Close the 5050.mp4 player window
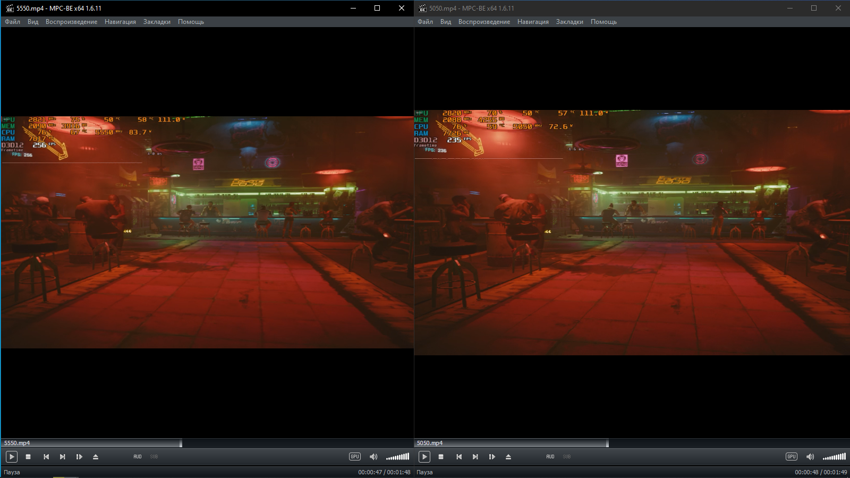850x478 pixels. [838, 8]
